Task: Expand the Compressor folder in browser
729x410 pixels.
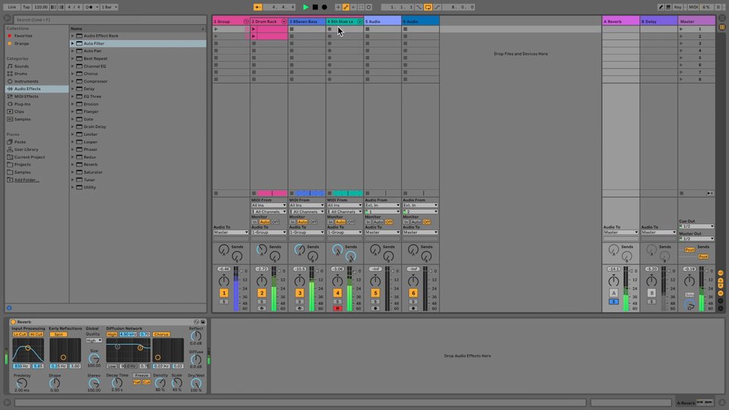Action: coord(73,81)
